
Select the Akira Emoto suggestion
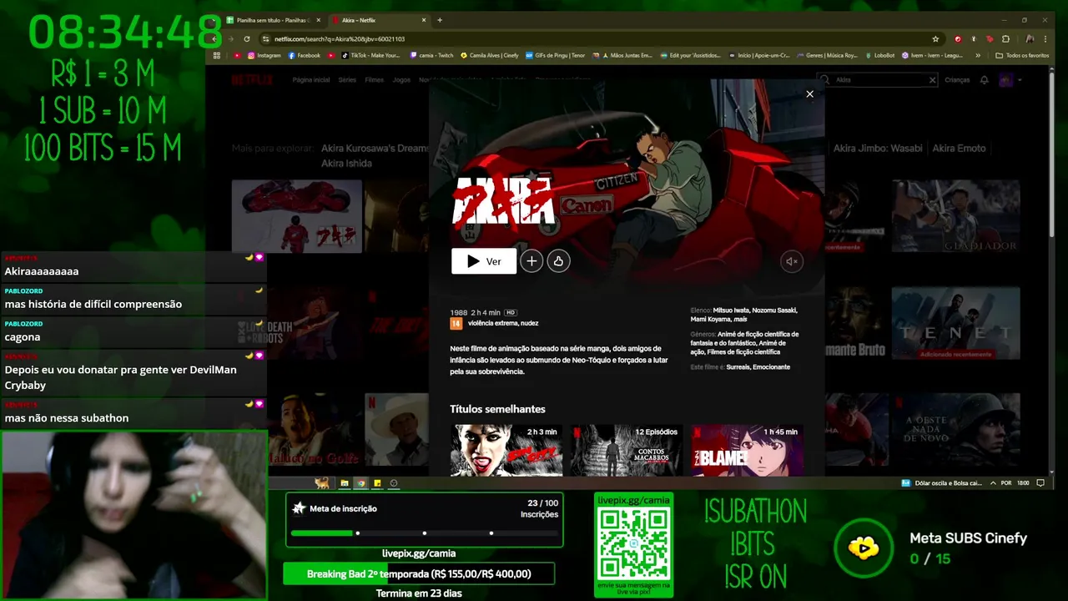tap(959, 149)
